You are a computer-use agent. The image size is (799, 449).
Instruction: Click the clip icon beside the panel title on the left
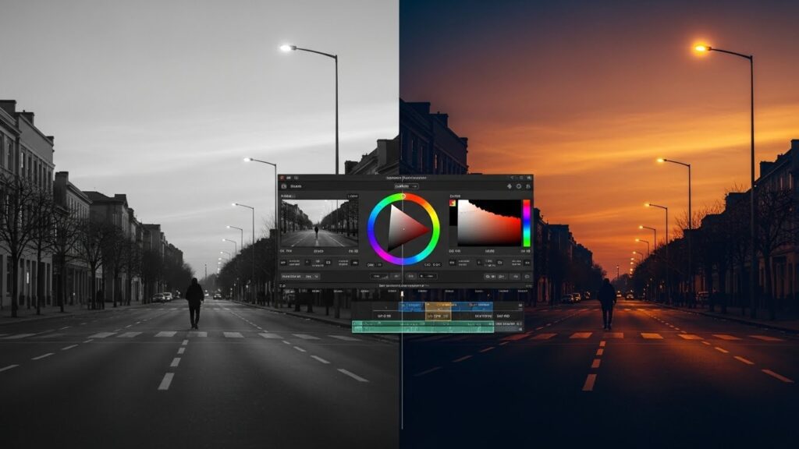(284, 187)
